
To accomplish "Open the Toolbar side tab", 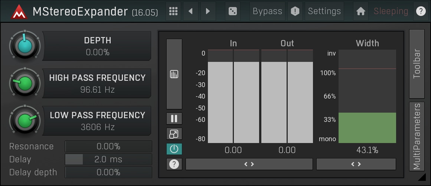I will 417,64.
